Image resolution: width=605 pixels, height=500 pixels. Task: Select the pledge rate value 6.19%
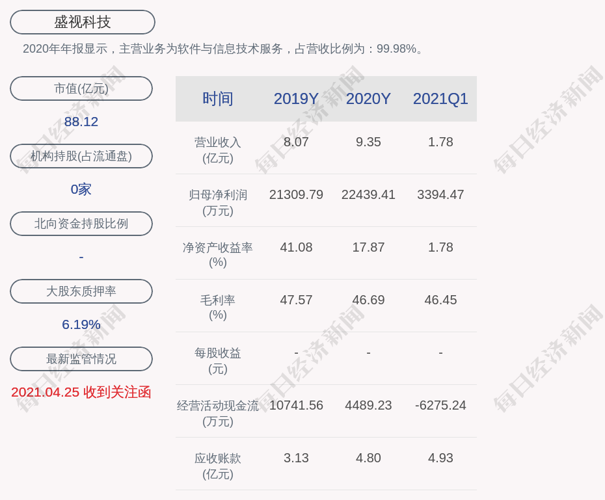(x=81, y=324)
